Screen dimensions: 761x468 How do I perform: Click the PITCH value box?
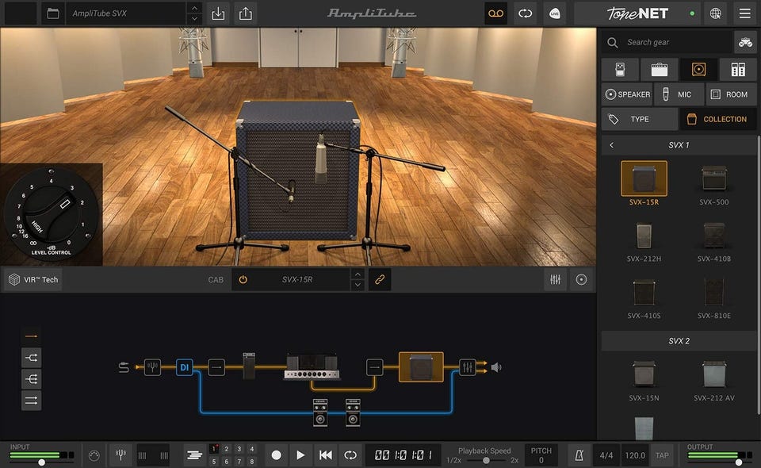(541, 455)
